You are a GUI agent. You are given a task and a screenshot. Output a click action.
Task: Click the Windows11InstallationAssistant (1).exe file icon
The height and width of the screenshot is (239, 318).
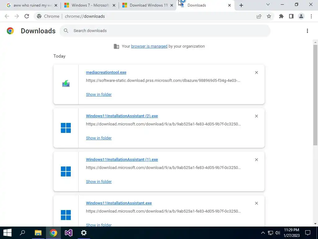tap(66, 171)
